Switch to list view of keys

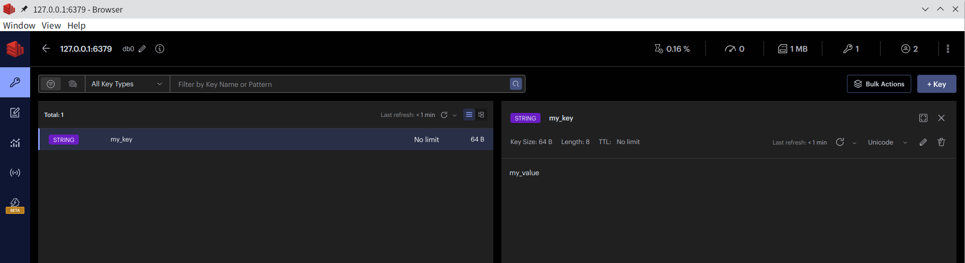(x=469, y=114)
